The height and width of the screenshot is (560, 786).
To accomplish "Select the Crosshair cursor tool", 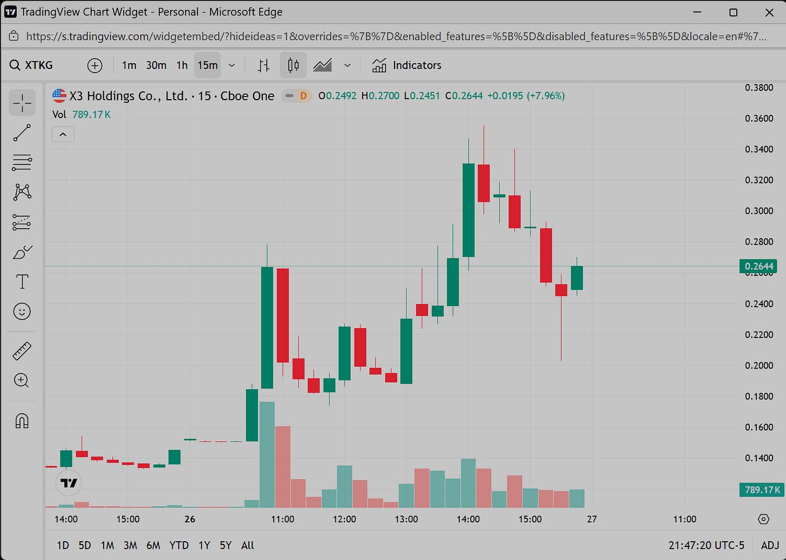I will tap(22, 102).
